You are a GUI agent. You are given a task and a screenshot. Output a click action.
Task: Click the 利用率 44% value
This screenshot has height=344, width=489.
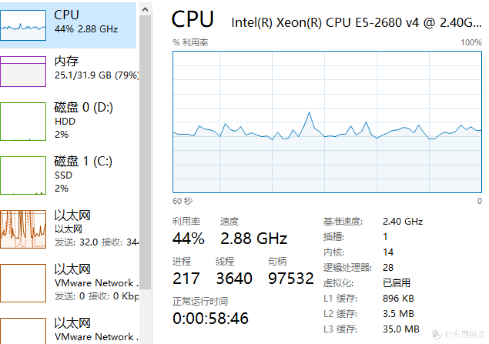[x=188, y=239]
